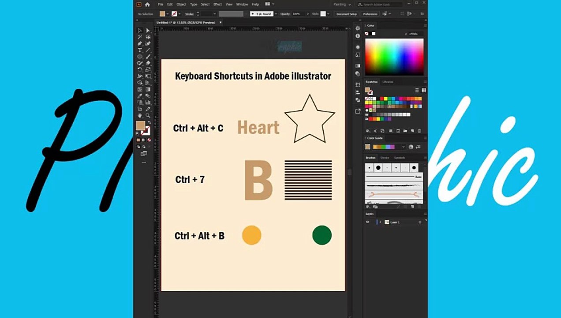Image resolution: width=561 pixels, height=318 pixels.
Task: Switch to the Symbols tab
Action: click(400, 158)
